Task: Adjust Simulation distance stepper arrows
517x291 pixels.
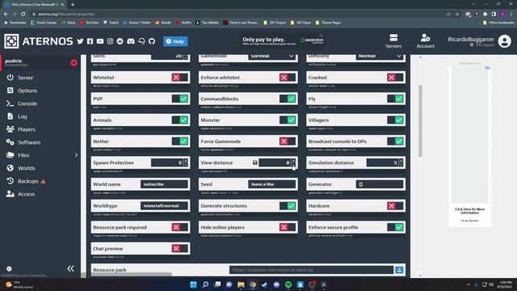Action: (x=401, y=162)
